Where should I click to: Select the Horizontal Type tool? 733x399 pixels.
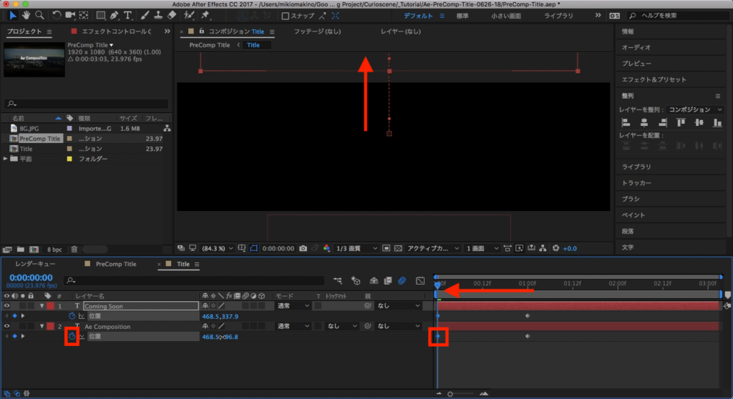pos(128,15)
